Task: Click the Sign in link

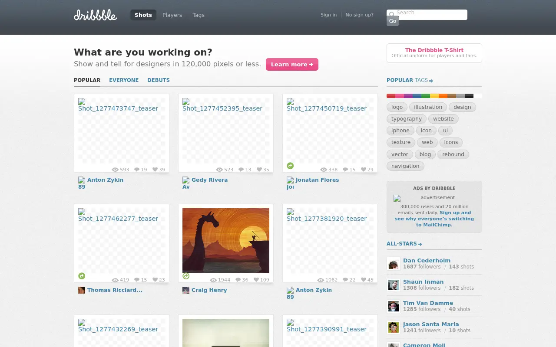Action: (328, 15)
